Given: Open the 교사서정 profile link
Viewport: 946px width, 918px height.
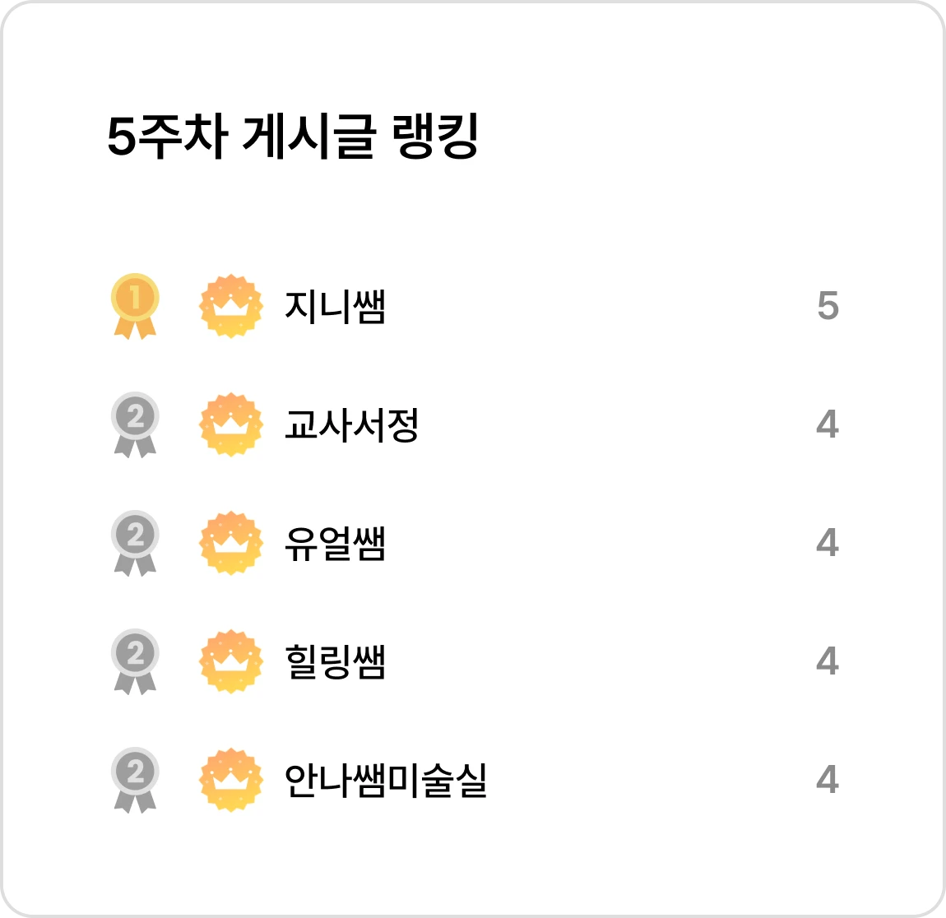Looking at the screenshot, I should (x=352, y=424).
